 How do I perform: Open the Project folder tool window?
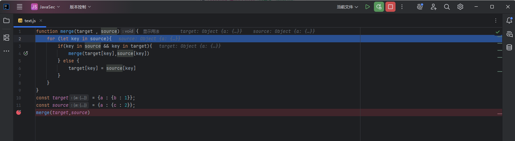[x=6, y=20]
